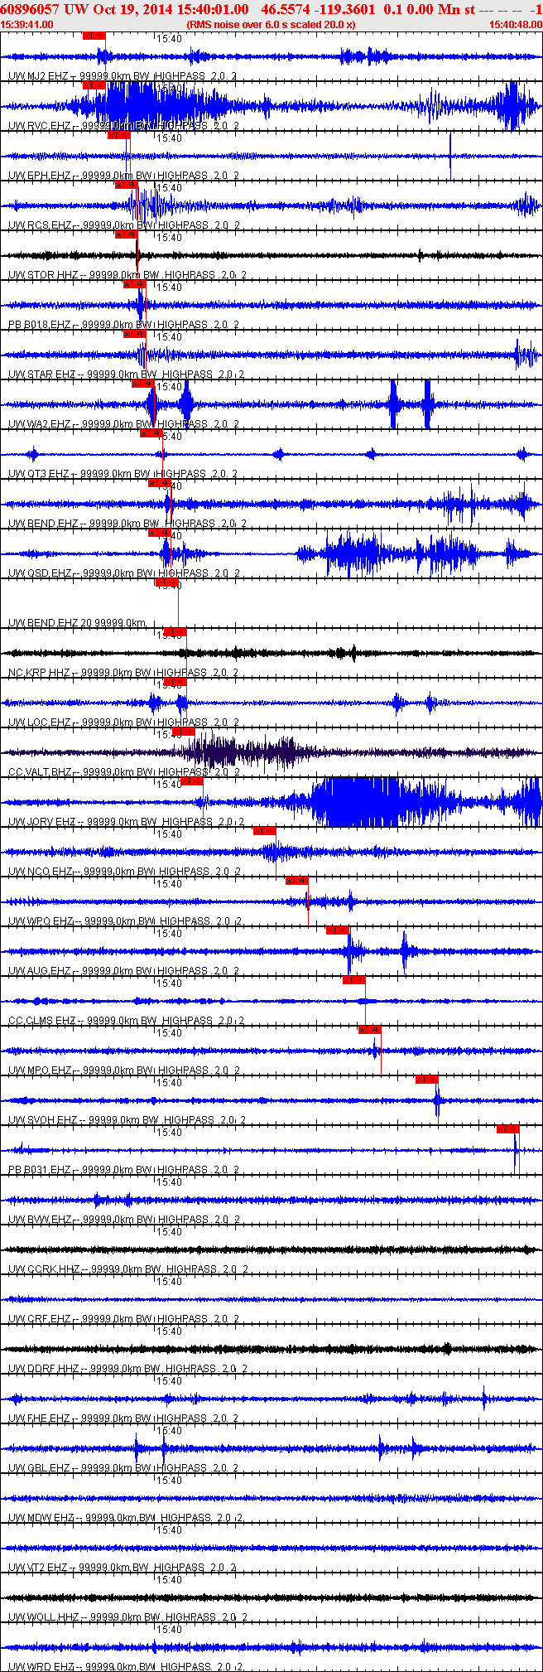Click the red pick marker on CC.VALT BHZ trace
Screen dimensions: 543x1672
[x=184, y=732]
